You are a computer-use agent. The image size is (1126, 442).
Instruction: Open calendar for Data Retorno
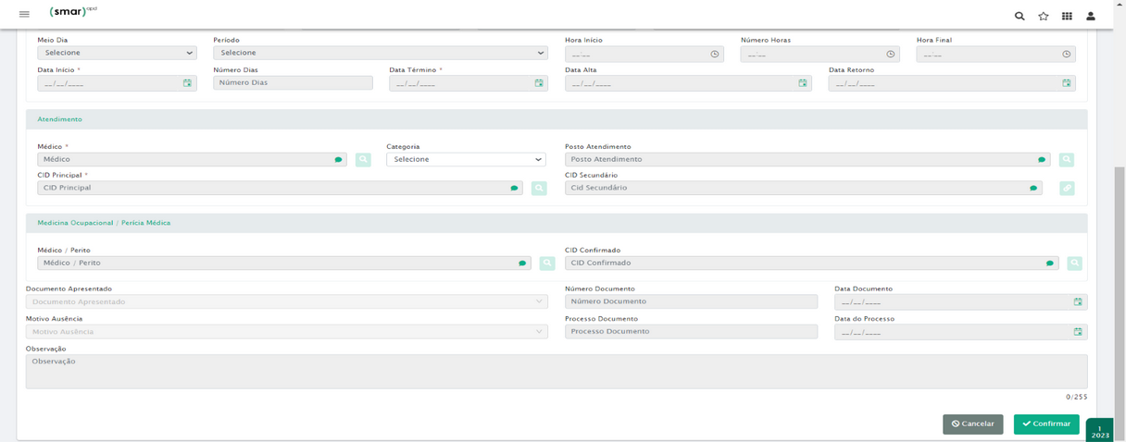1067,83
